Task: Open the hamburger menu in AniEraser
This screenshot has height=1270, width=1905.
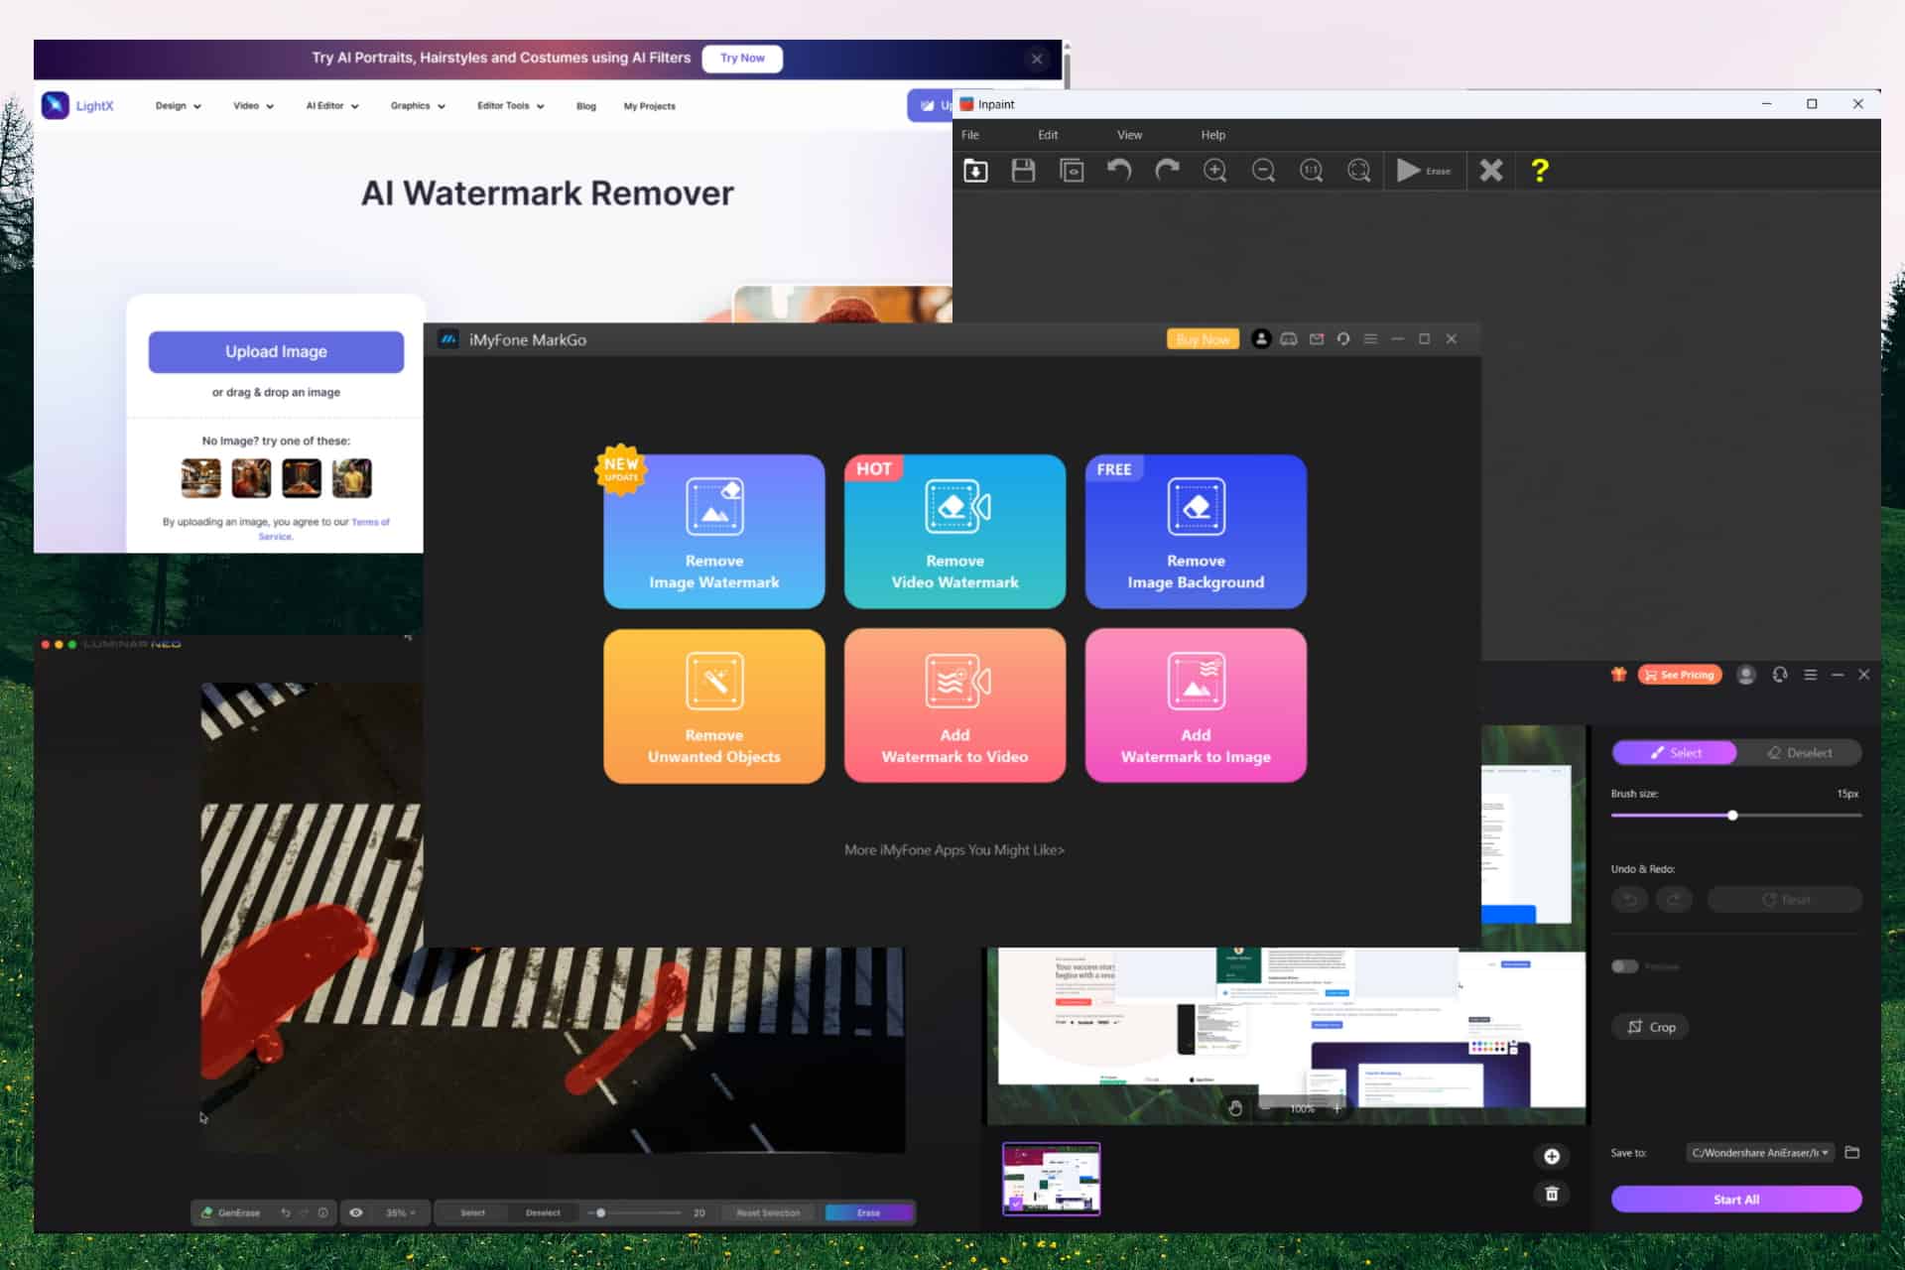Action: [1811, 675]
